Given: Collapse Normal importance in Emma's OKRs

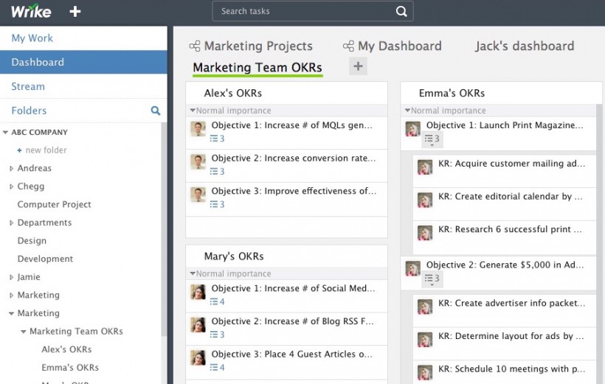Looking at the screenshot, I should pyautogui.click(x=407, y=111).
